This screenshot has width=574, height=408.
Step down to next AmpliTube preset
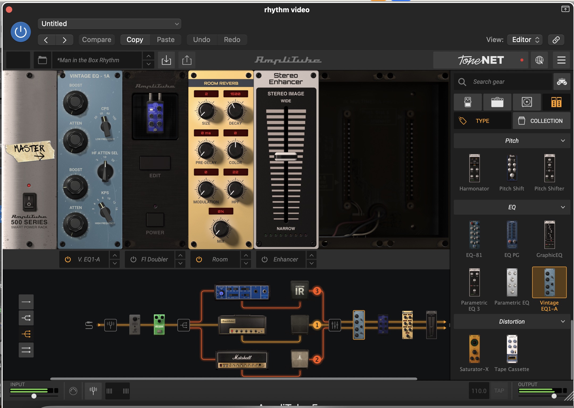point(148,64)
